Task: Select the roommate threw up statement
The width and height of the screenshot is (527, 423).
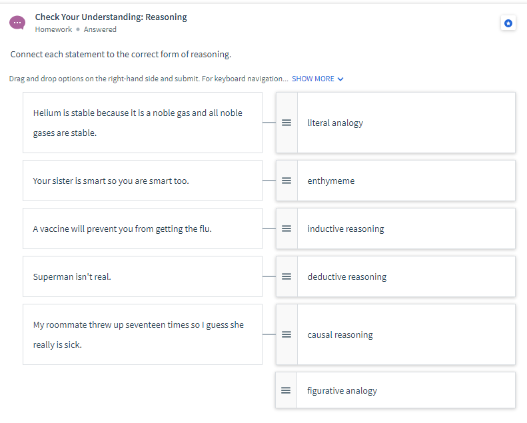Action: 142,334
